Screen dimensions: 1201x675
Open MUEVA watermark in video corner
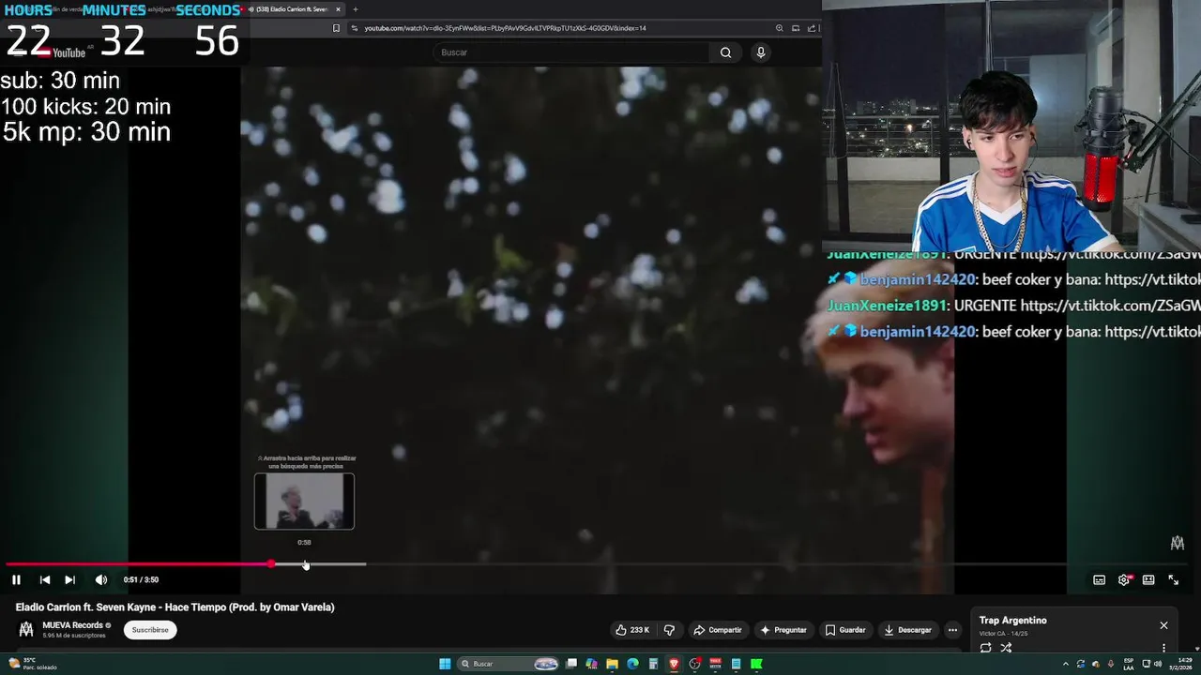coord(1178,543)
